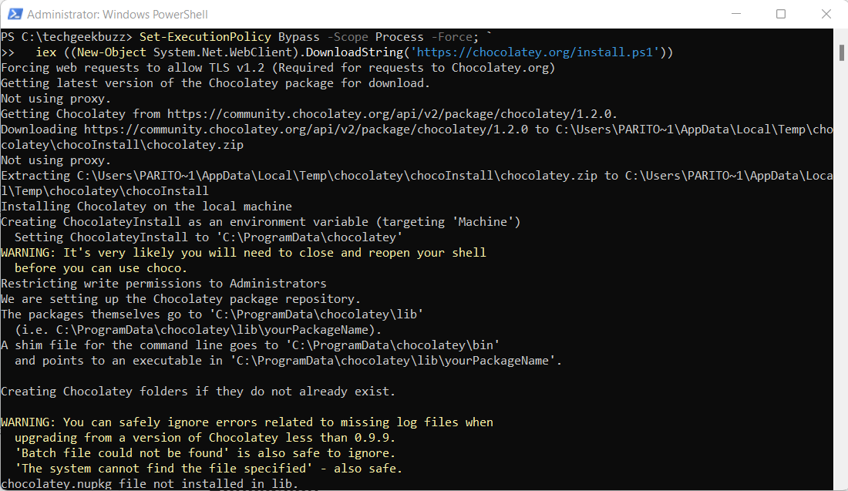Click the 'WARNING: It's very likely' line

click(x=244, y=253)
